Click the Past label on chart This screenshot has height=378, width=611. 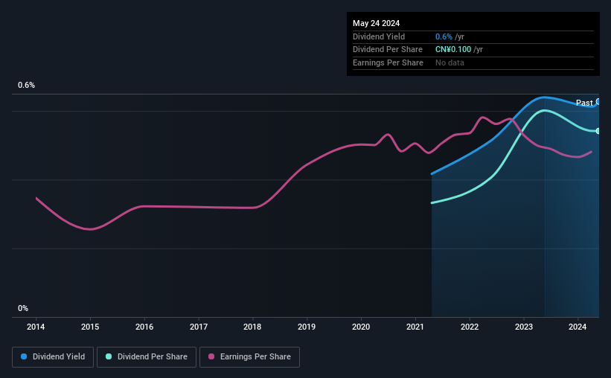pyautogui.click(x=584, y=103)
